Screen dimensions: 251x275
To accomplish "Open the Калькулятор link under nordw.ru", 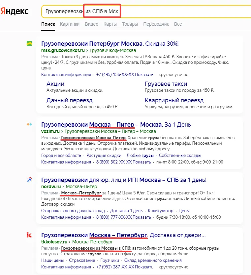I will tap(160, 211).
